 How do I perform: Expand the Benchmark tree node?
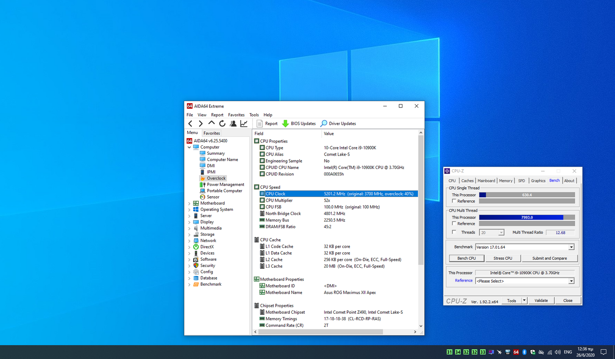189,285
